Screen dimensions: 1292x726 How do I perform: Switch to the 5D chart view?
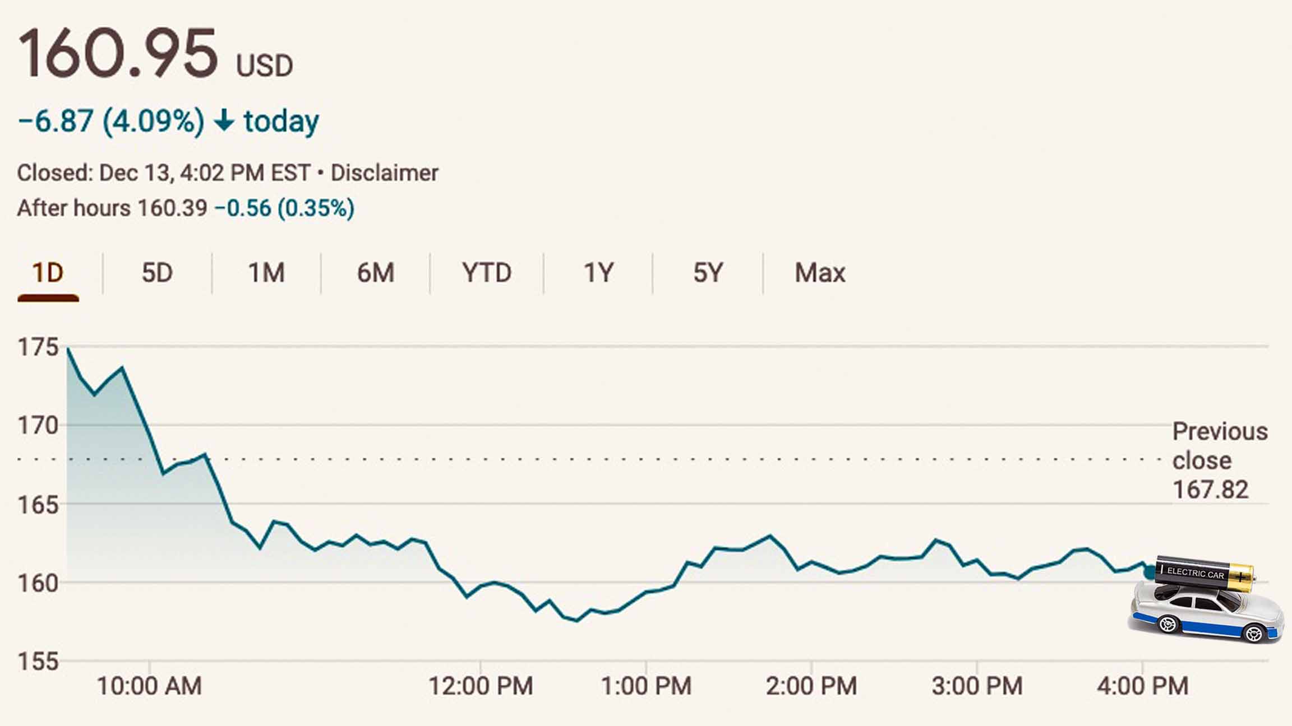point(157,273)
